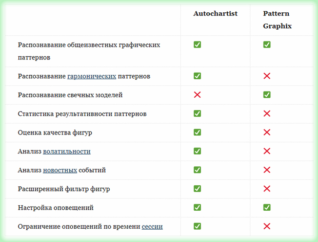This screenshot has width=318, height=242.
Task: Click Autochartist check for session time alert limit
Action: pos(197,226)
